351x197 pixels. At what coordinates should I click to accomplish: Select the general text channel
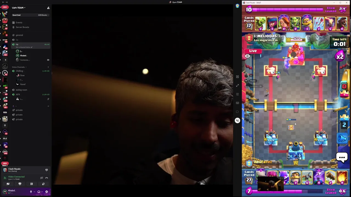(x=19, y=35)
